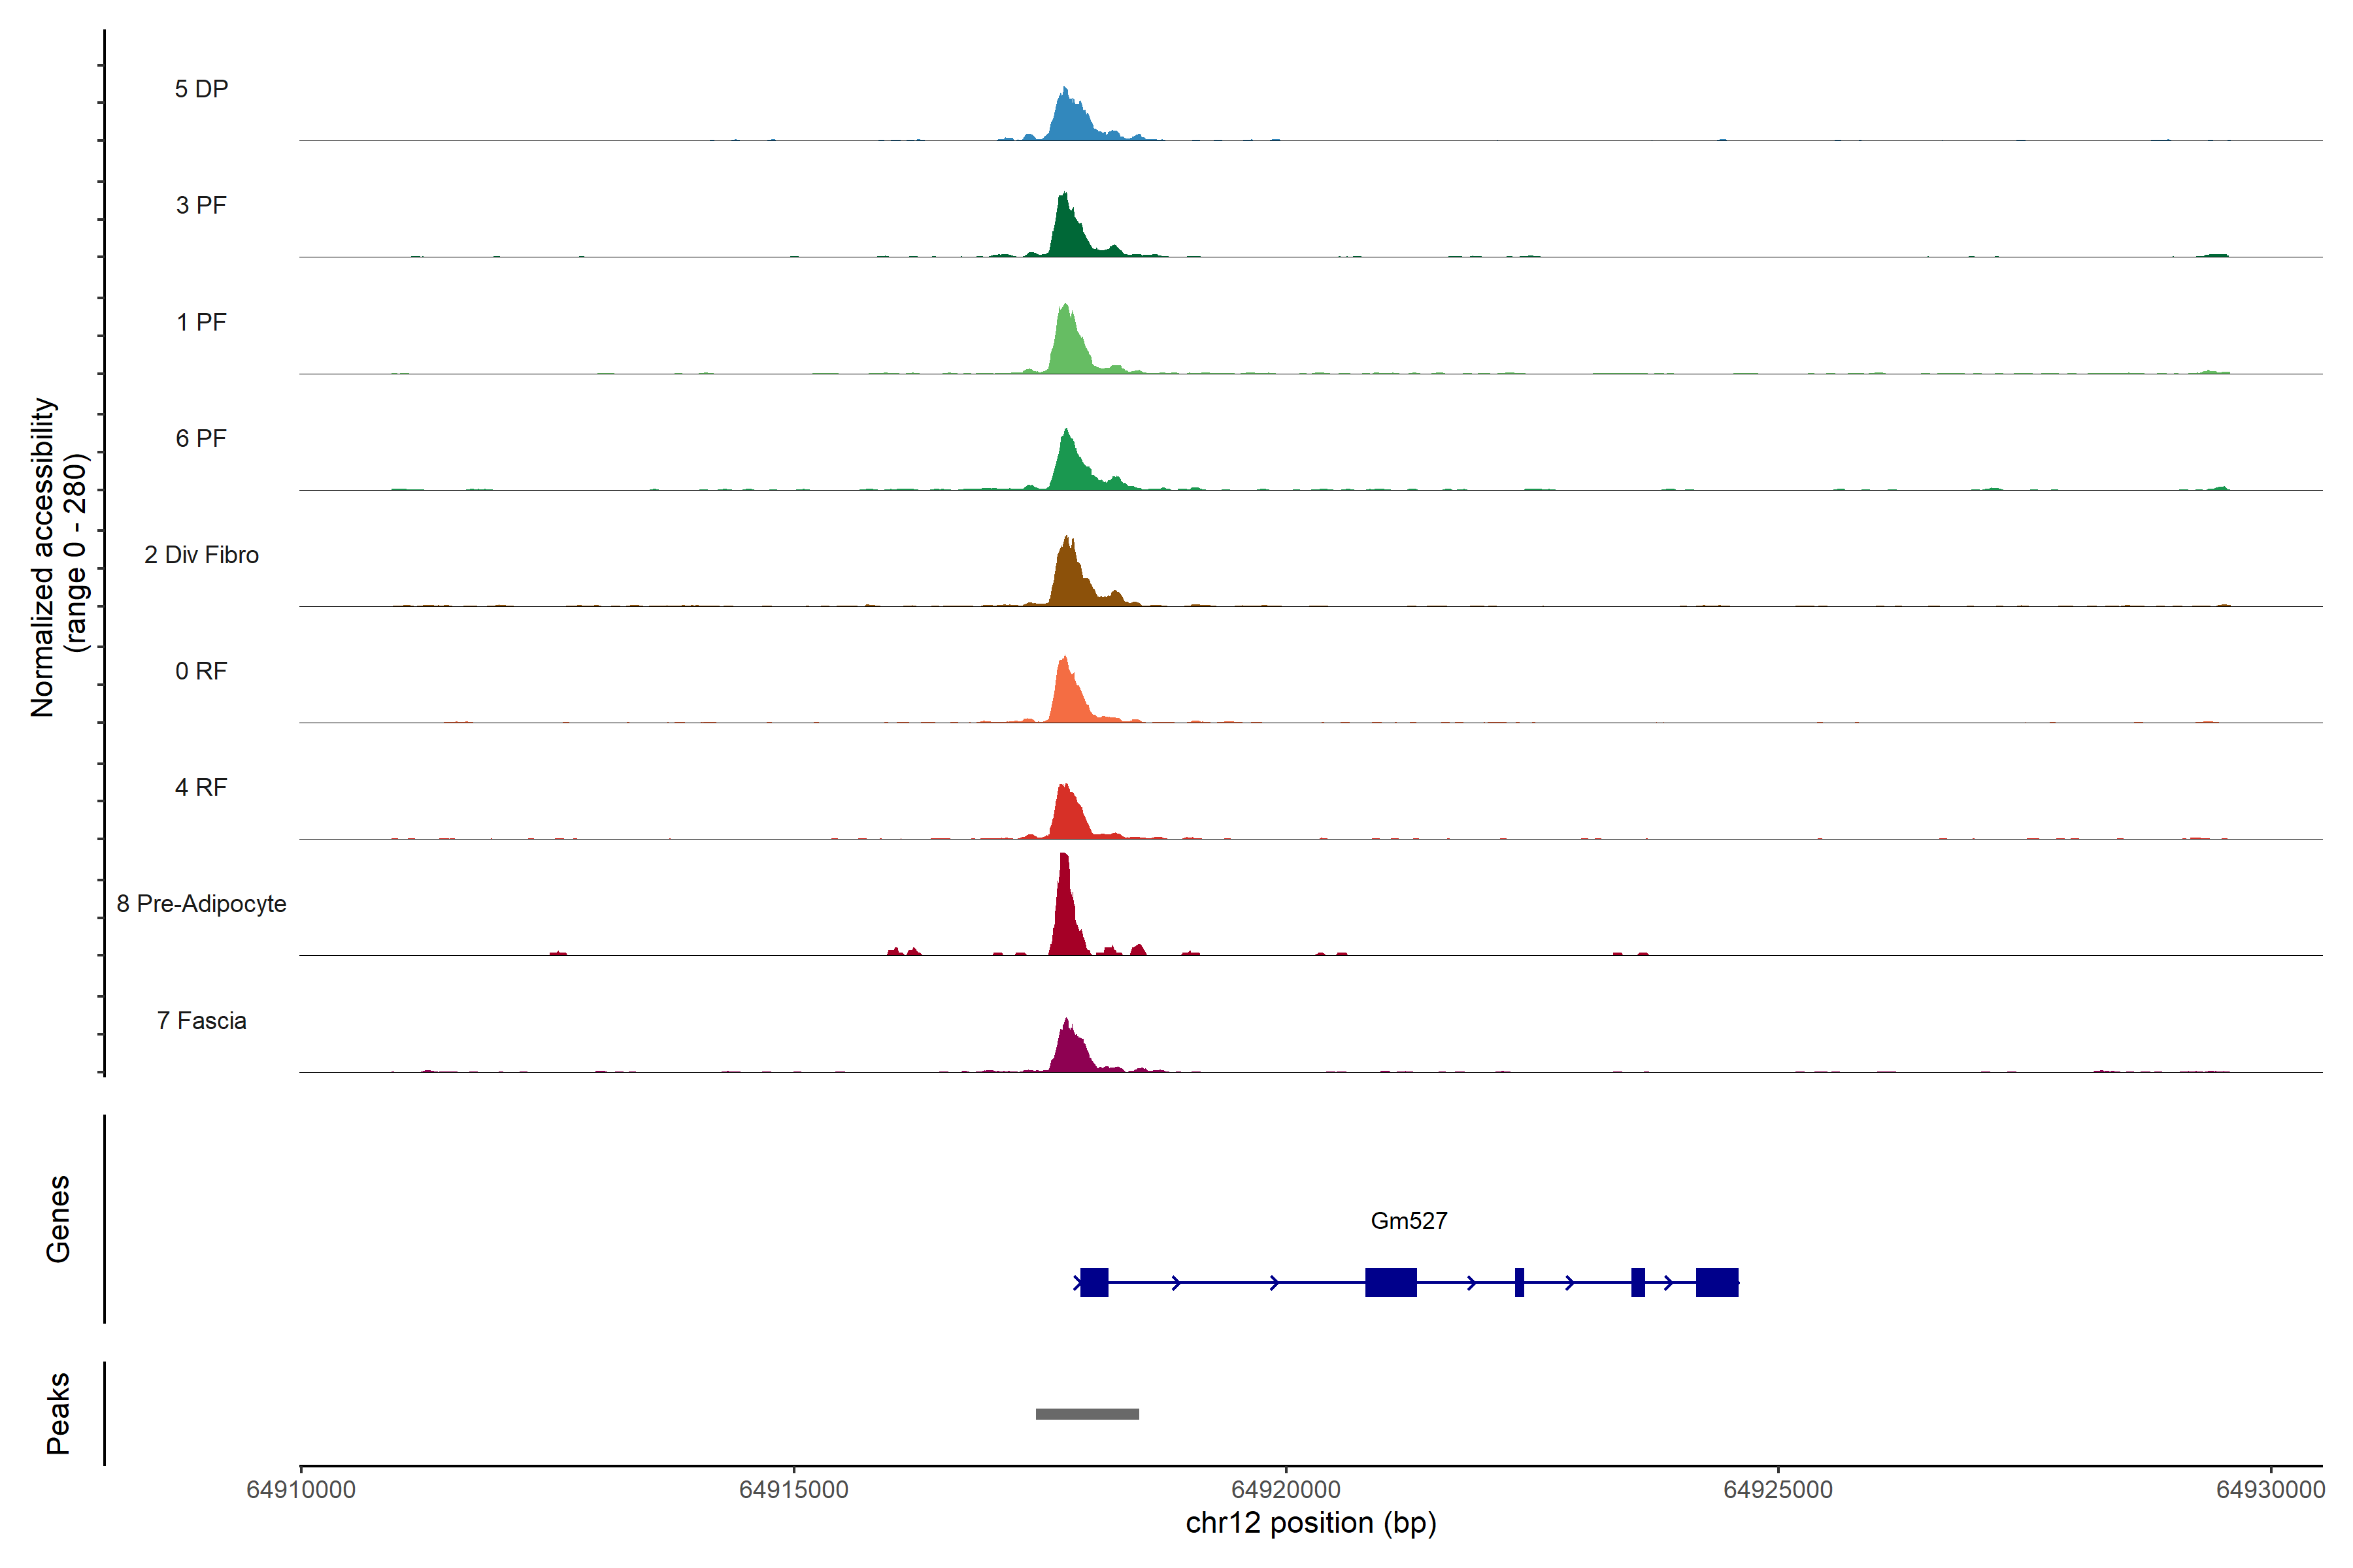Select the 4 RF track label
Image resolution: width=2353 pixels, height=1568 pixels.
201,787
